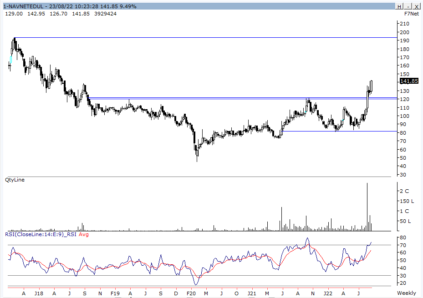Click the chart title 1-NAVNETEDUL
Viewport: 423px width, 298px height.
[23, 6]
